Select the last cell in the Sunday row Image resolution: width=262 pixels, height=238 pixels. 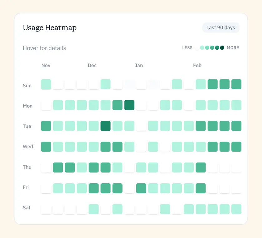[x=236, y=85]
